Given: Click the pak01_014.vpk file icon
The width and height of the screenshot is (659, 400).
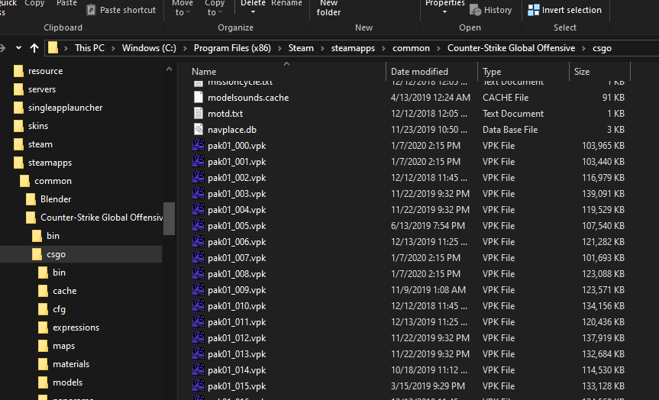Looking at the screenshot, I should 199,369.
